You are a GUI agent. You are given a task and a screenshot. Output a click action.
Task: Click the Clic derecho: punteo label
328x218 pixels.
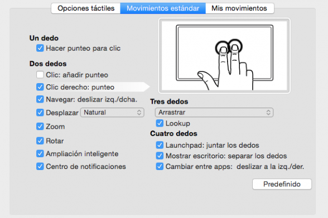click(x=80, y=87)
